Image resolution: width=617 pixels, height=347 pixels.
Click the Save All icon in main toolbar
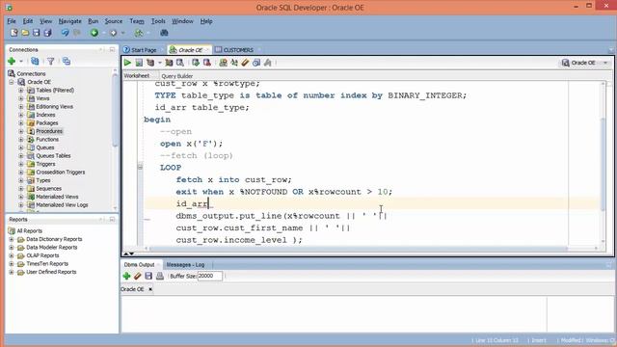click(x=47, y=33)
